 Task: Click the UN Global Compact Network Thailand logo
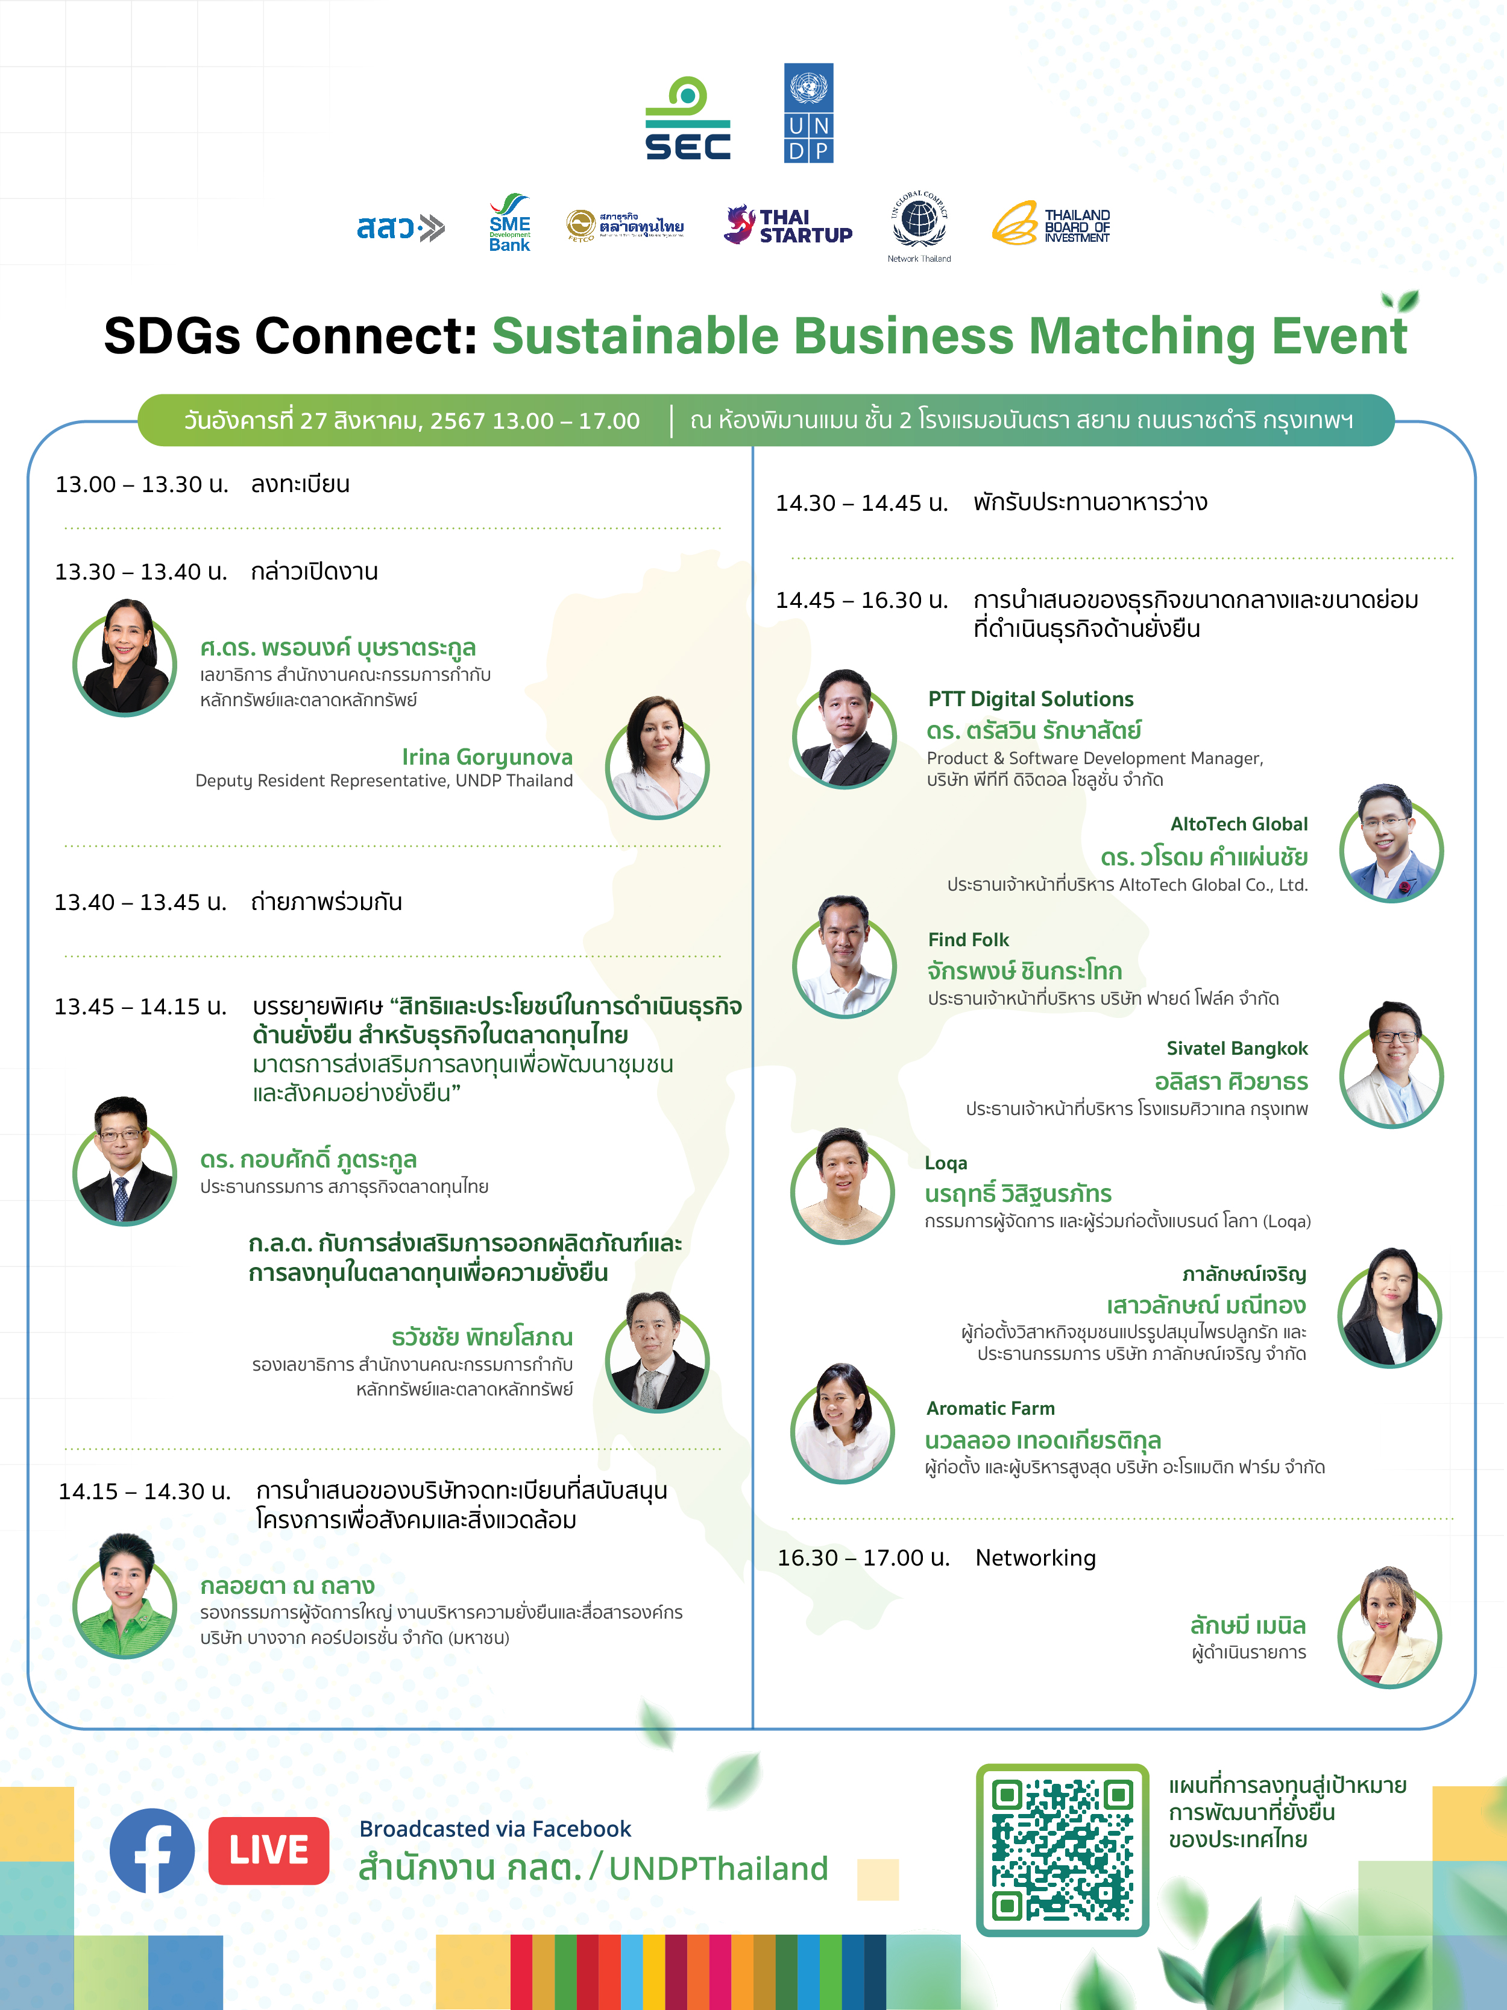click(919, 226)
